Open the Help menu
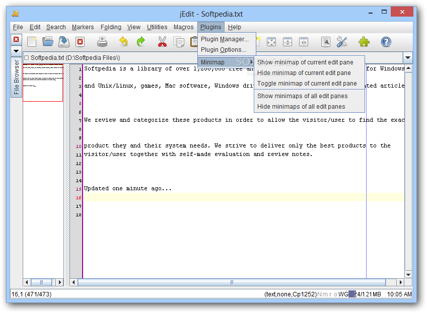The image size is (427, 313). click(235, 27)
